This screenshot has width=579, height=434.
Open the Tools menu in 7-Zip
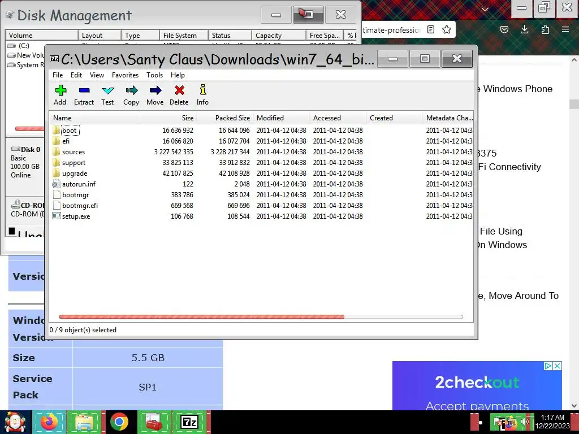[154, 75]
